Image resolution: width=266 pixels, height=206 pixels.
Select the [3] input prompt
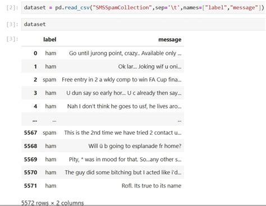click(12, 24)
